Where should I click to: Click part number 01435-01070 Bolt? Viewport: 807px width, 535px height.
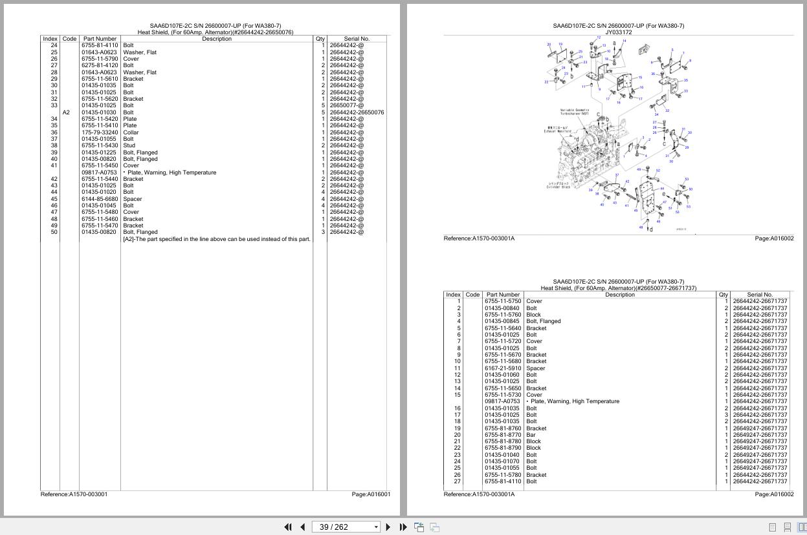click(x=503, y=461)
